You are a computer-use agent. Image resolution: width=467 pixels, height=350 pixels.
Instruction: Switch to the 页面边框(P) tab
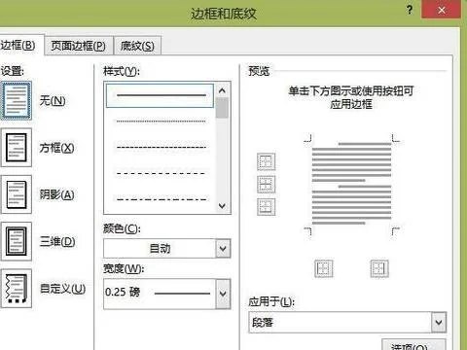click(79, 46)
